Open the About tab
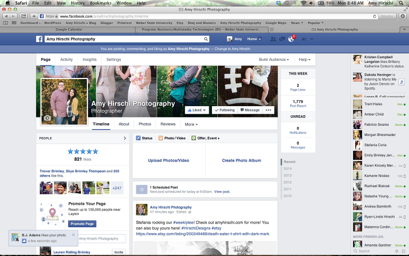This screenshot has width=409, height=256. point(124,124)
